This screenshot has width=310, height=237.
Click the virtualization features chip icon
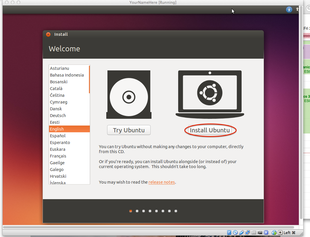click(266, 232)
